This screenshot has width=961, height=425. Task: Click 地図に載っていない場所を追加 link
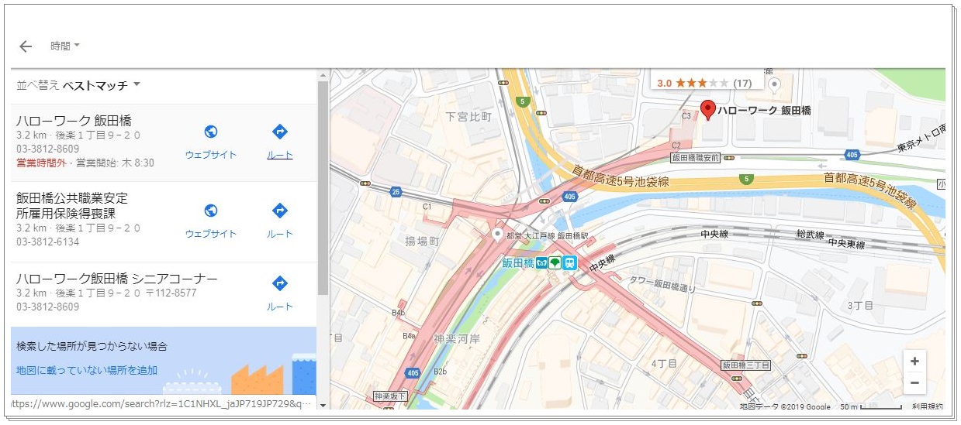coord(87,370)
